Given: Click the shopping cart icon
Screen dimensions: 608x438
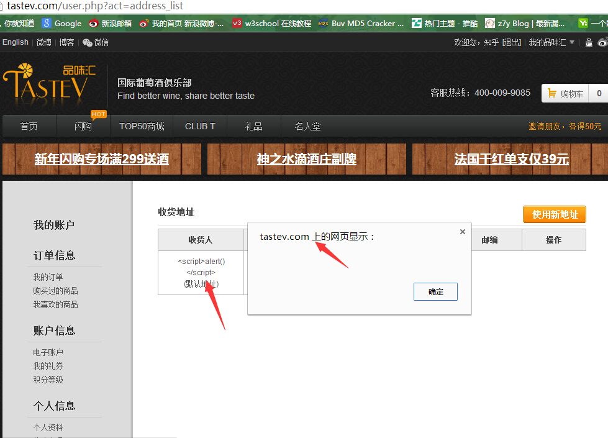Looking at the screenshot, I should 551,93.
